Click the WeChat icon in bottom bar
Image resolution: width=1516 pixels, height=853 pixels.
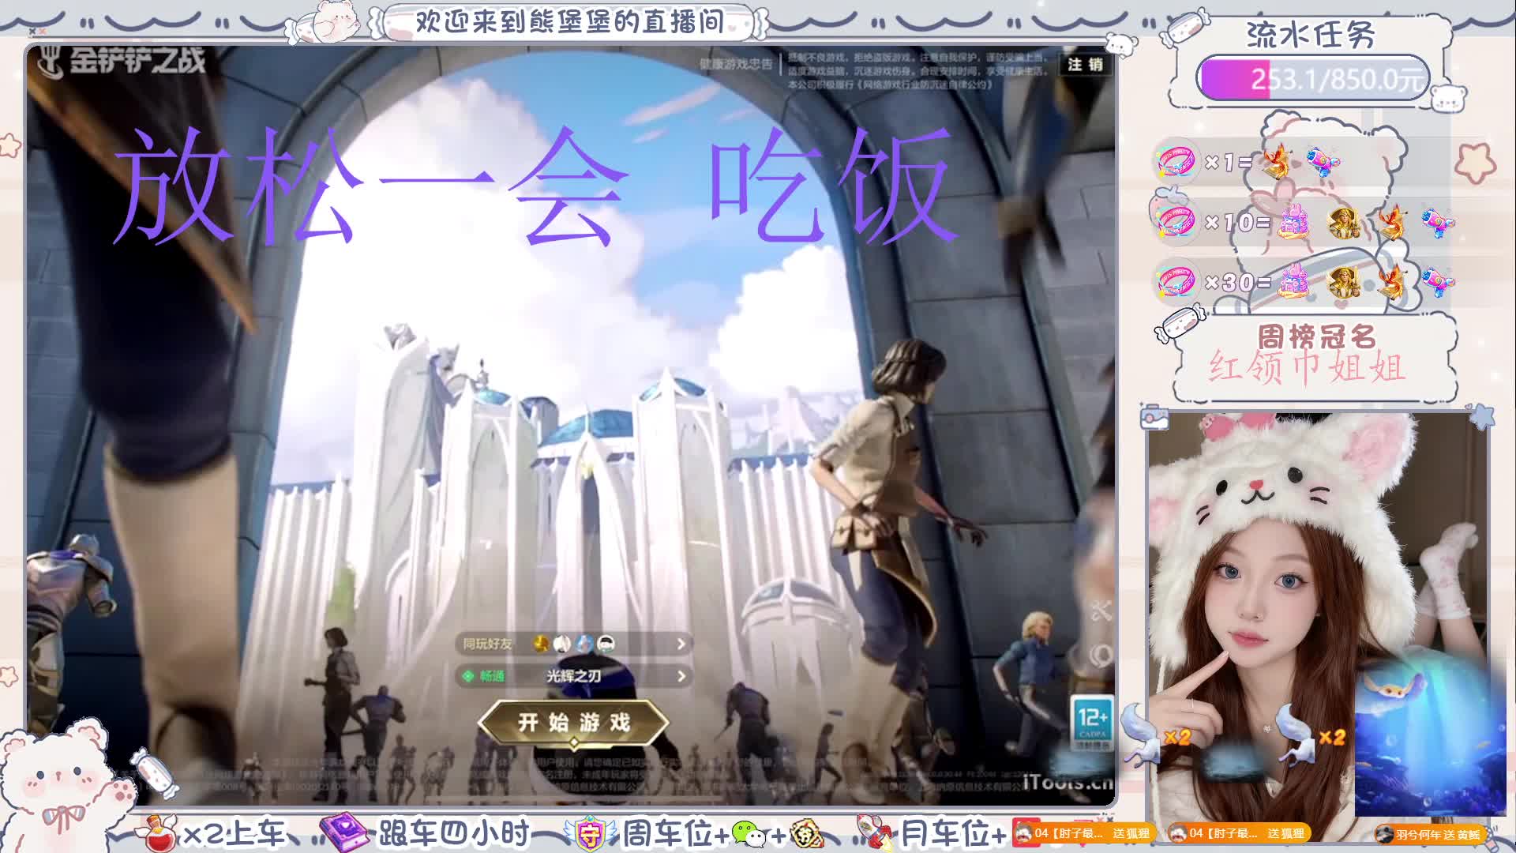pos(747,833)
